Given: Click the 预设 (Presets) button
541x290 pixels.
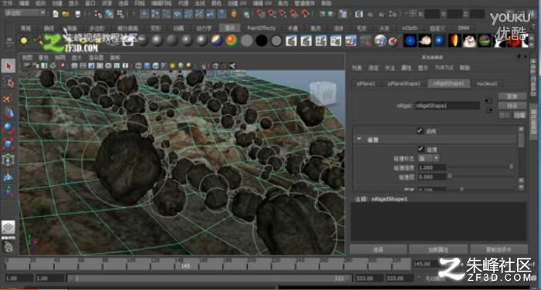Looking at the screenshot, I should [x=512, y=106].
